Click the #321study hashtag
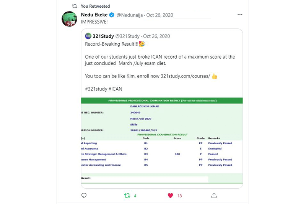The image size is (306, 204). coord(96,89)
